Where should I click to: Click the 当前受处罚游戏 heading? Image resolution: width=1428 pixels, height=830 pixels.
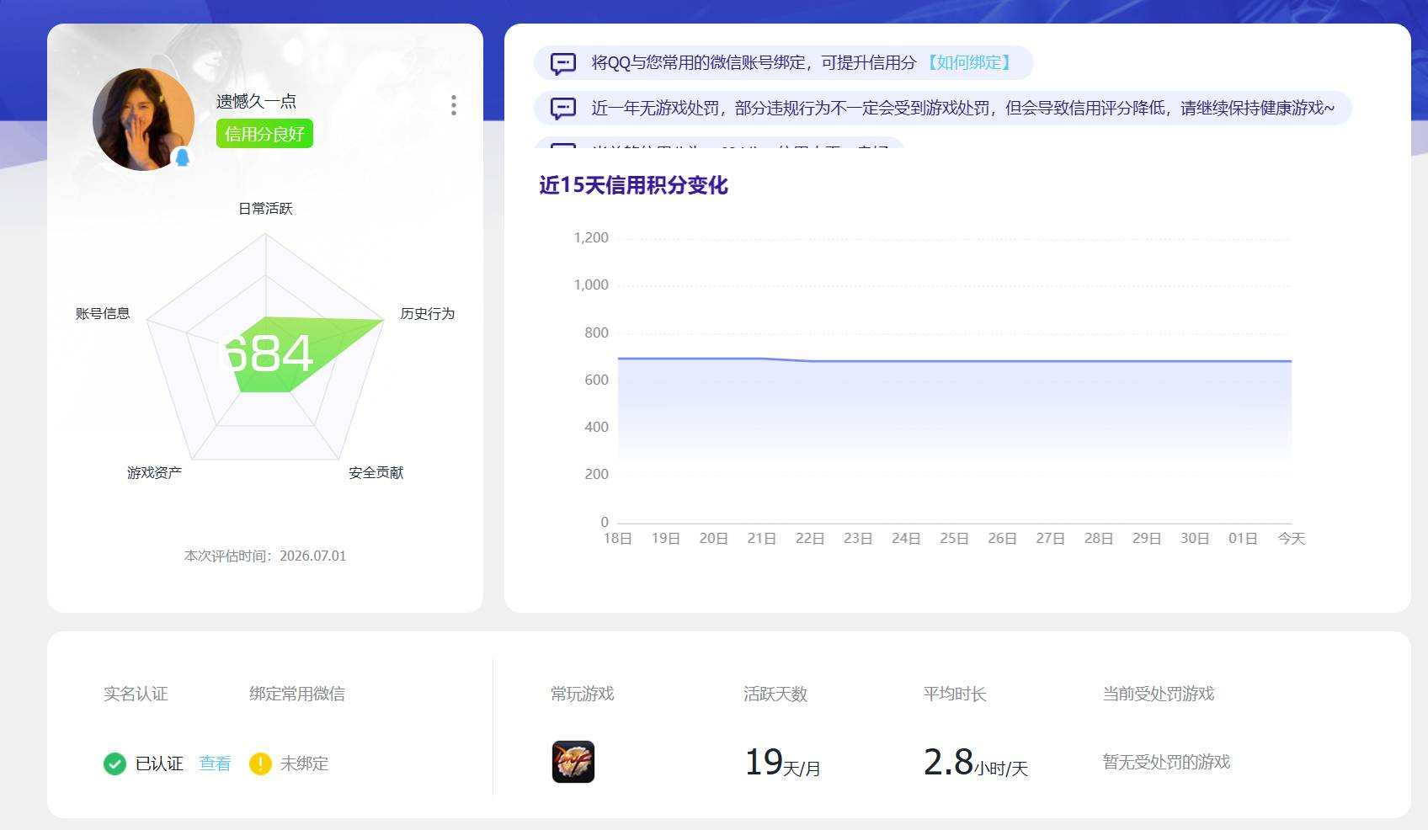pos(1159,694)
